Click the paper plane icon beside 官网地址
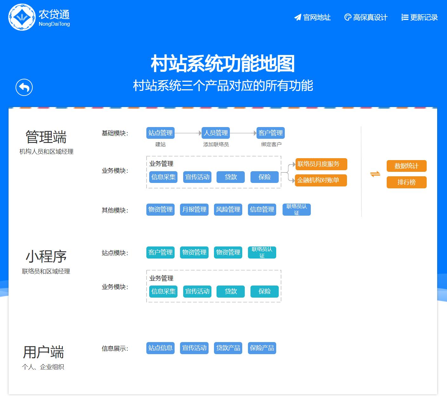Screen dimensions: 447x404 (297, 17)
